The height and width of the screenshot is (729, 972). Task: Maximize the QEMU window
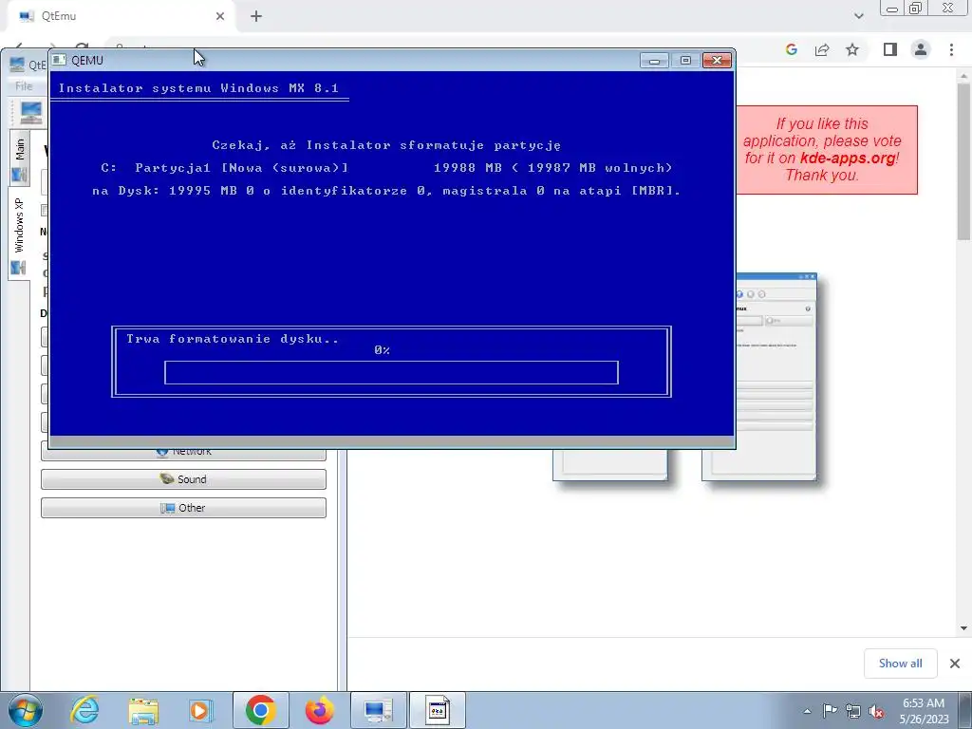685,60
